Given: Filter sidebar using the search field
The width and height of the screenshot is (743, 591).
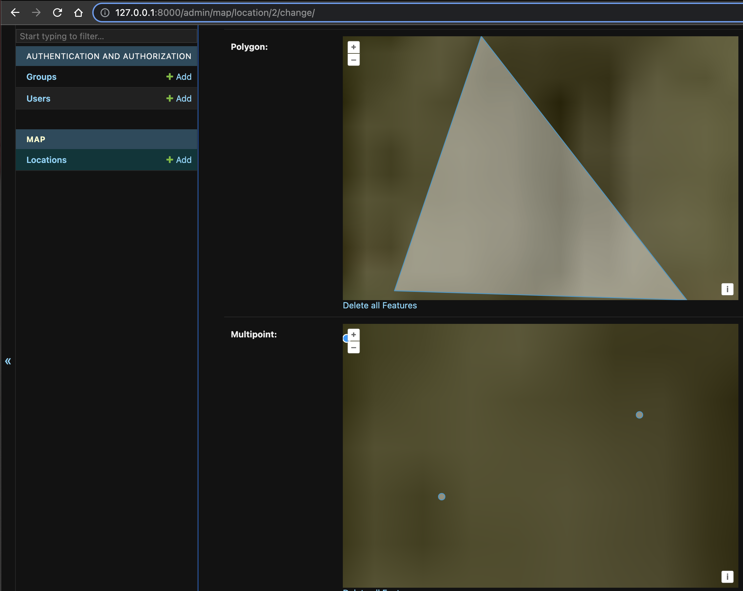Looking at the screenshot, I should click(x=106, y=36).
